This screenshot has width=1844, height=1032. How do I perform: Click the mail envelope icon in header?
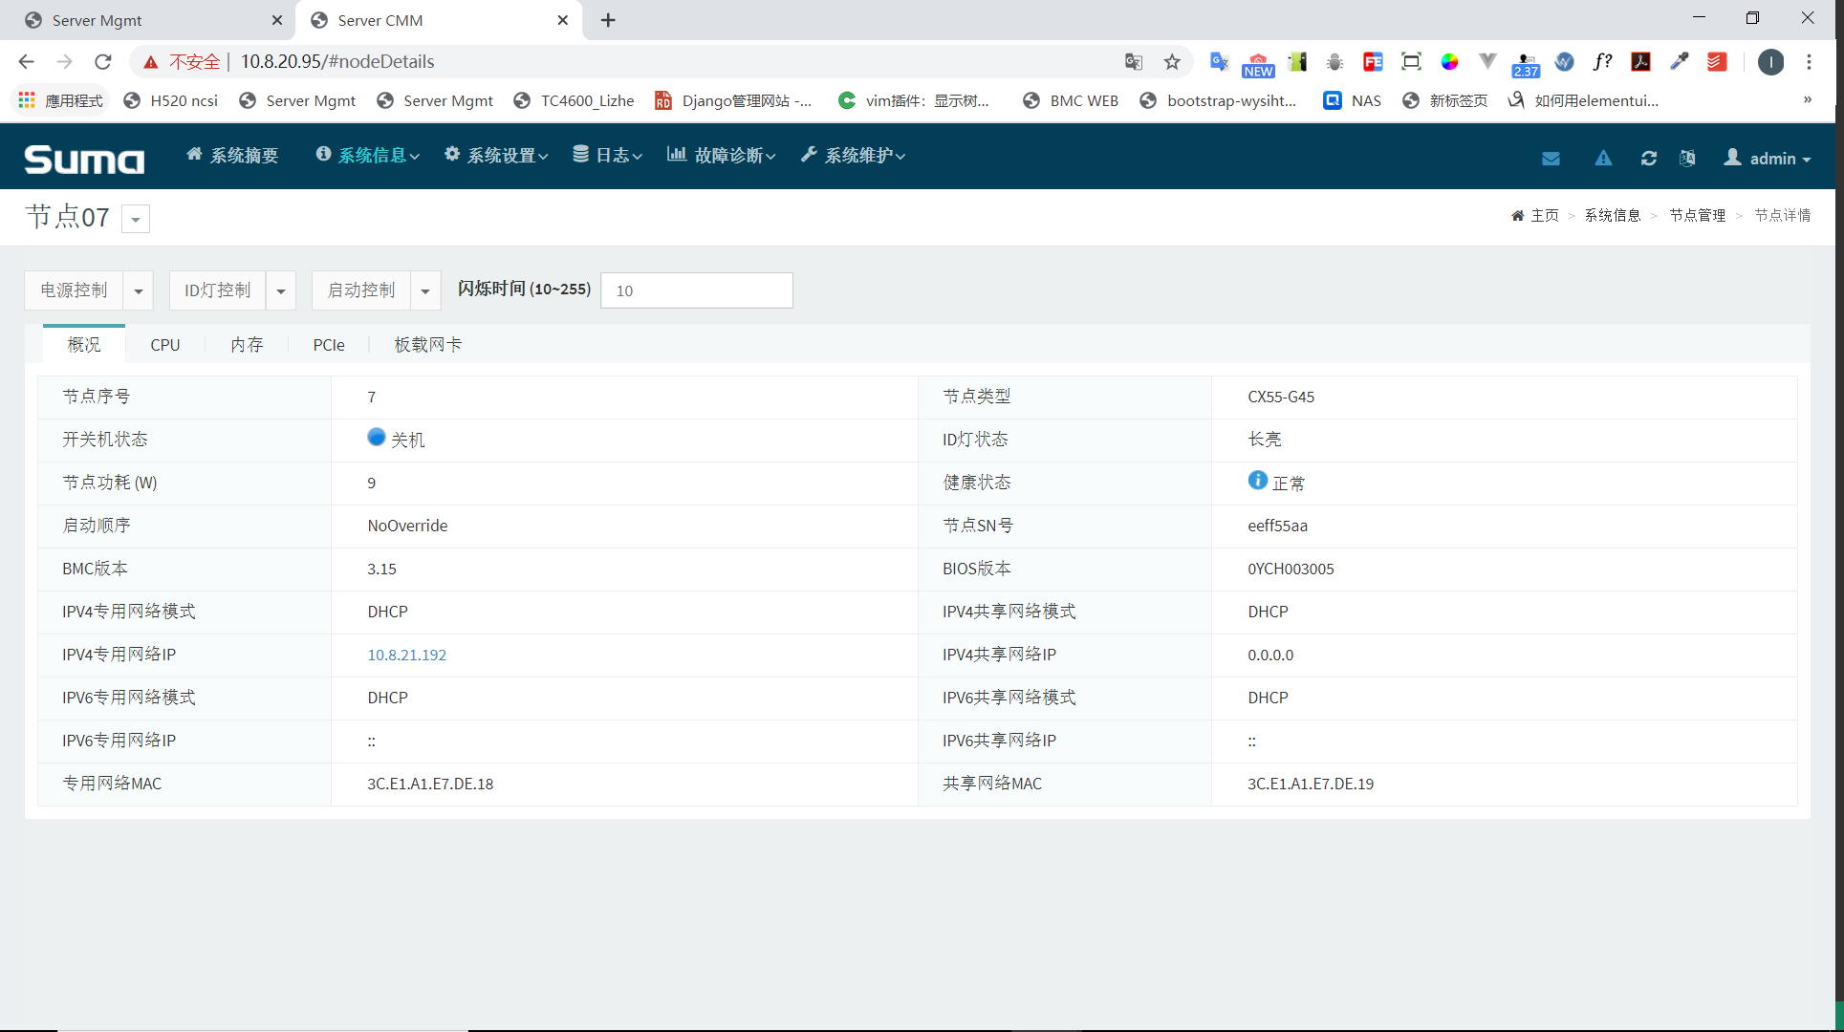click(1551, 159)
